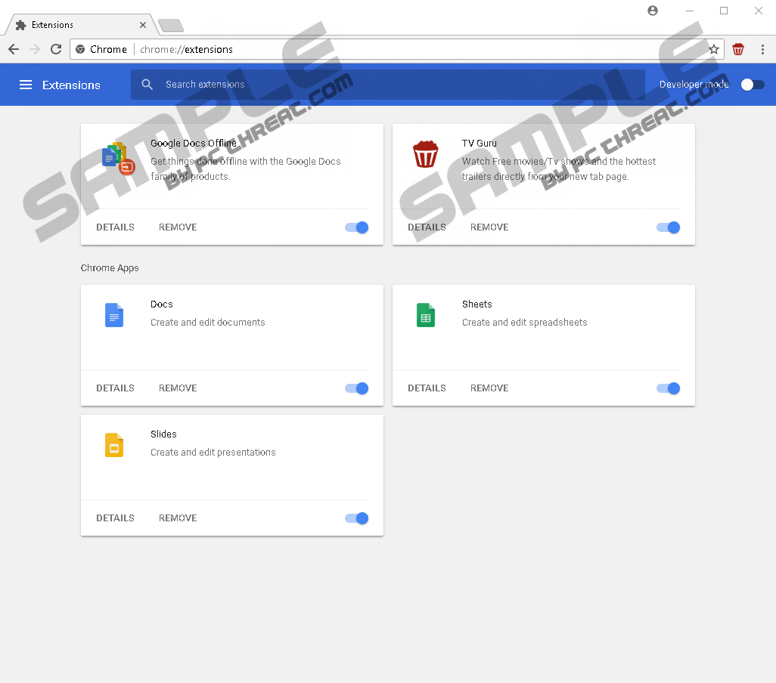Screen dimensions: 776x683
Task: Open the Chrome three-dot menu
Action: pyautogui.click(x=762, y=49)
